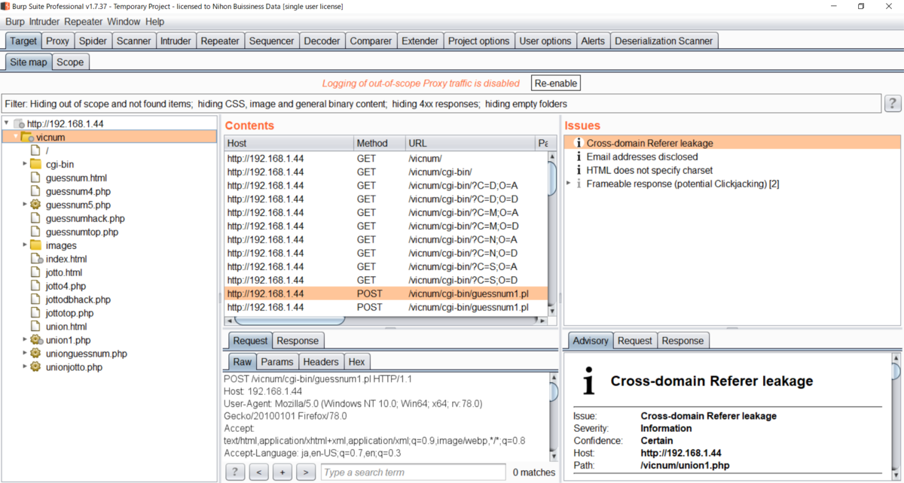Select the POST /vicnum/cgi-bin/guessnum1.pl last row
Viewport: 904px width, 483px height.
[x=386, y=307]
